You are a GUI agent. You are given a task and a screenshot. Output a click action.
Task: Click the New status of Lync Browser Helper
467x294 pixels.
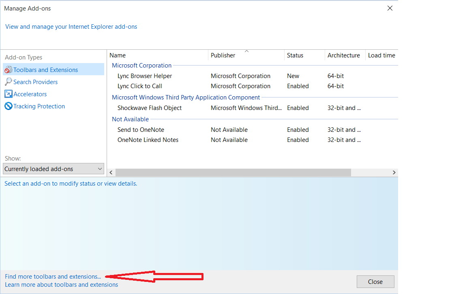click(x=293, y=76)
